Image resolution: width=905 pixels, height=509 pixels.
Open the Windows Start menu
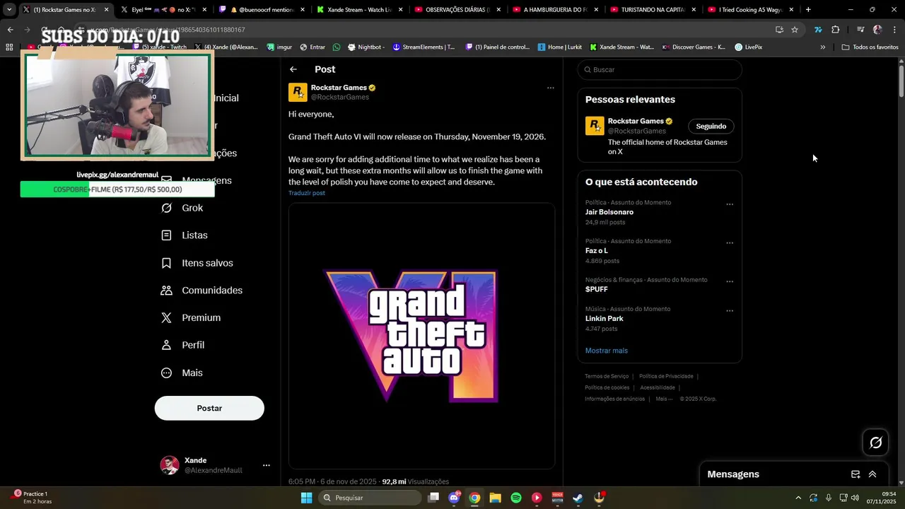306,498
